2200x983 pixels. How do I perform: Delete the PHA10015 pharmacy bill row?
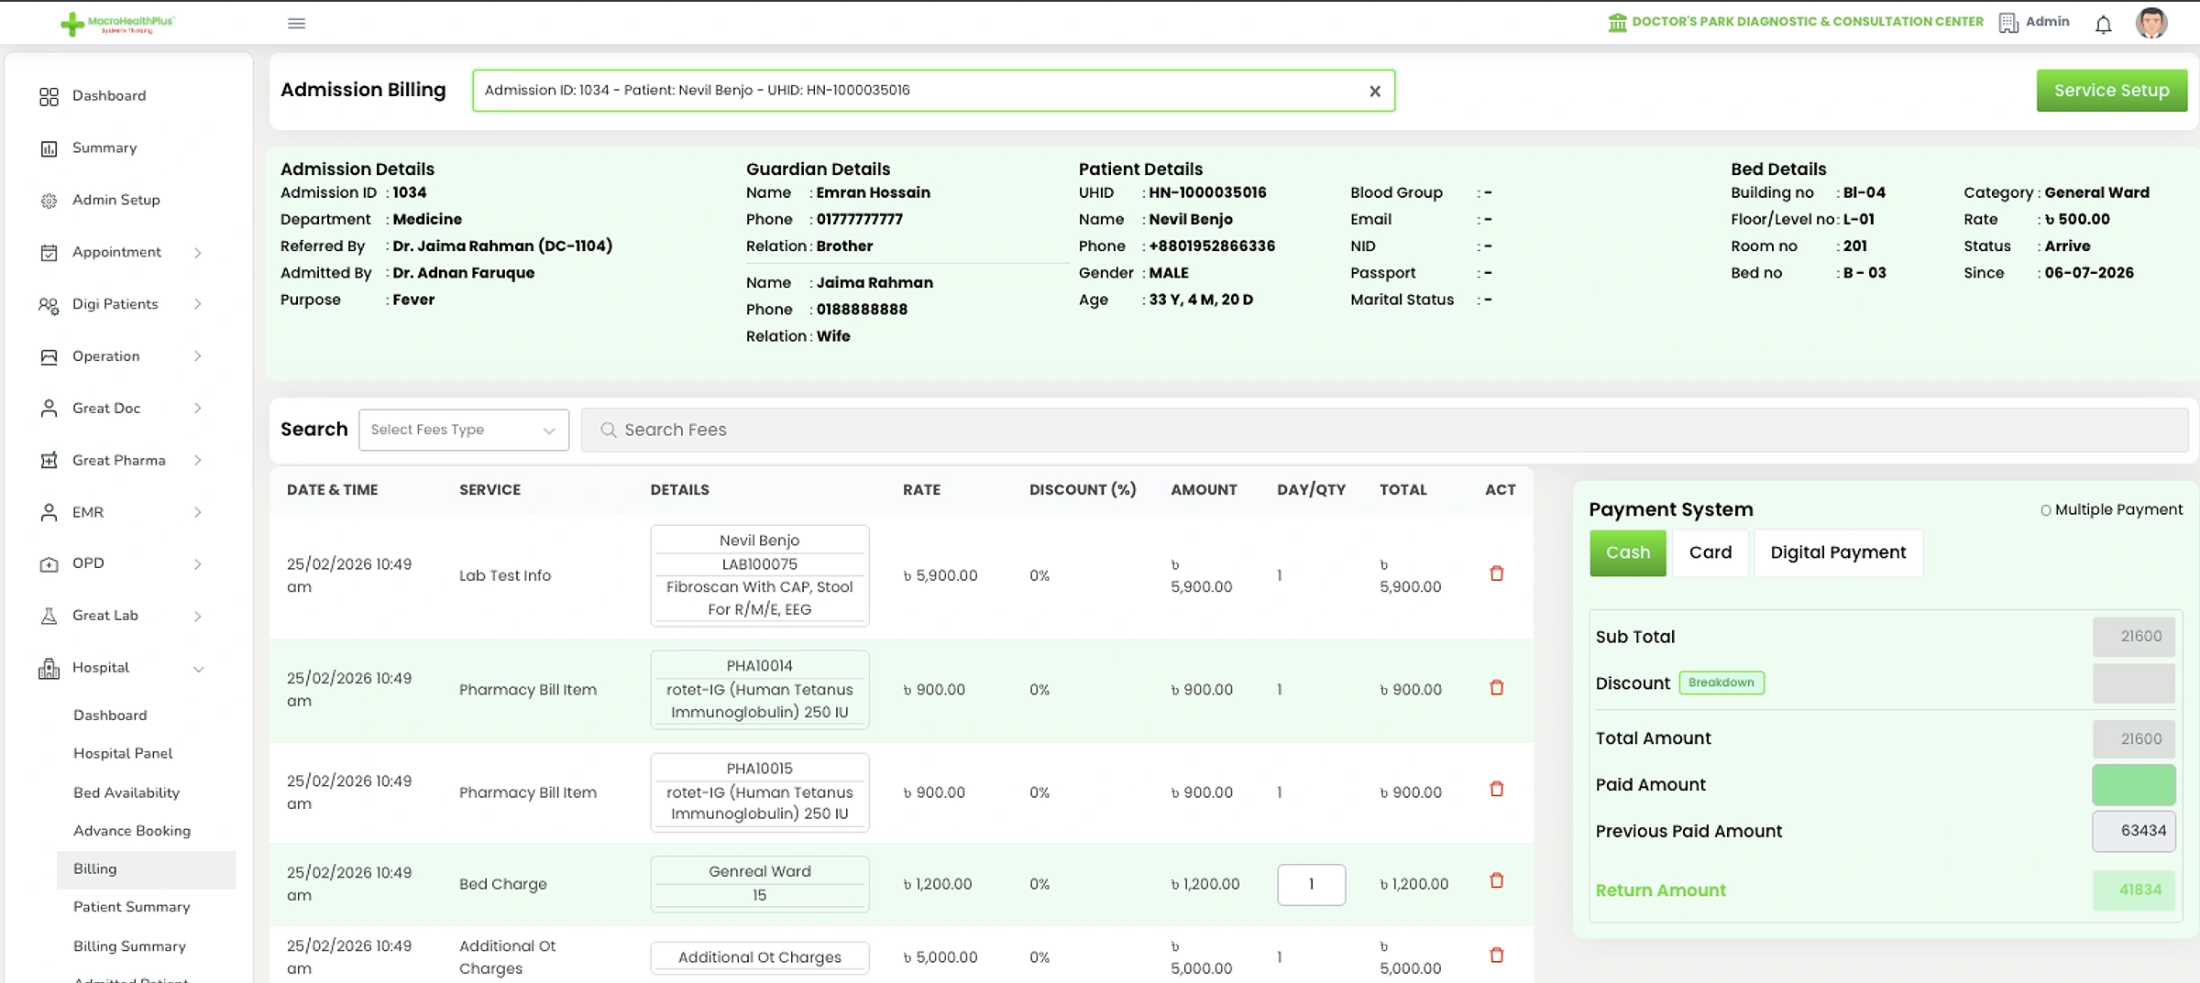click(1496, 789)
